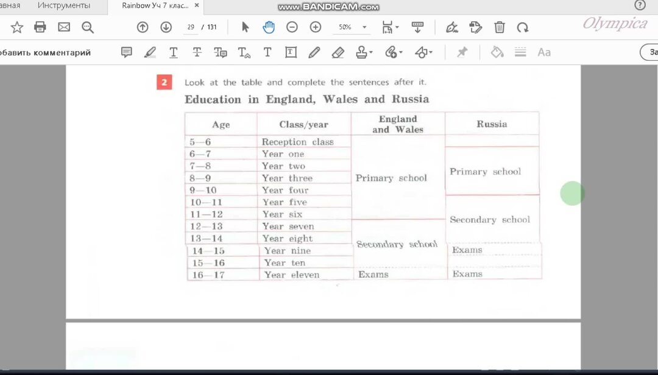This screenshot has width=658, height=375.
Task: Click the Russia column header
Action: [x=492, y=124]
